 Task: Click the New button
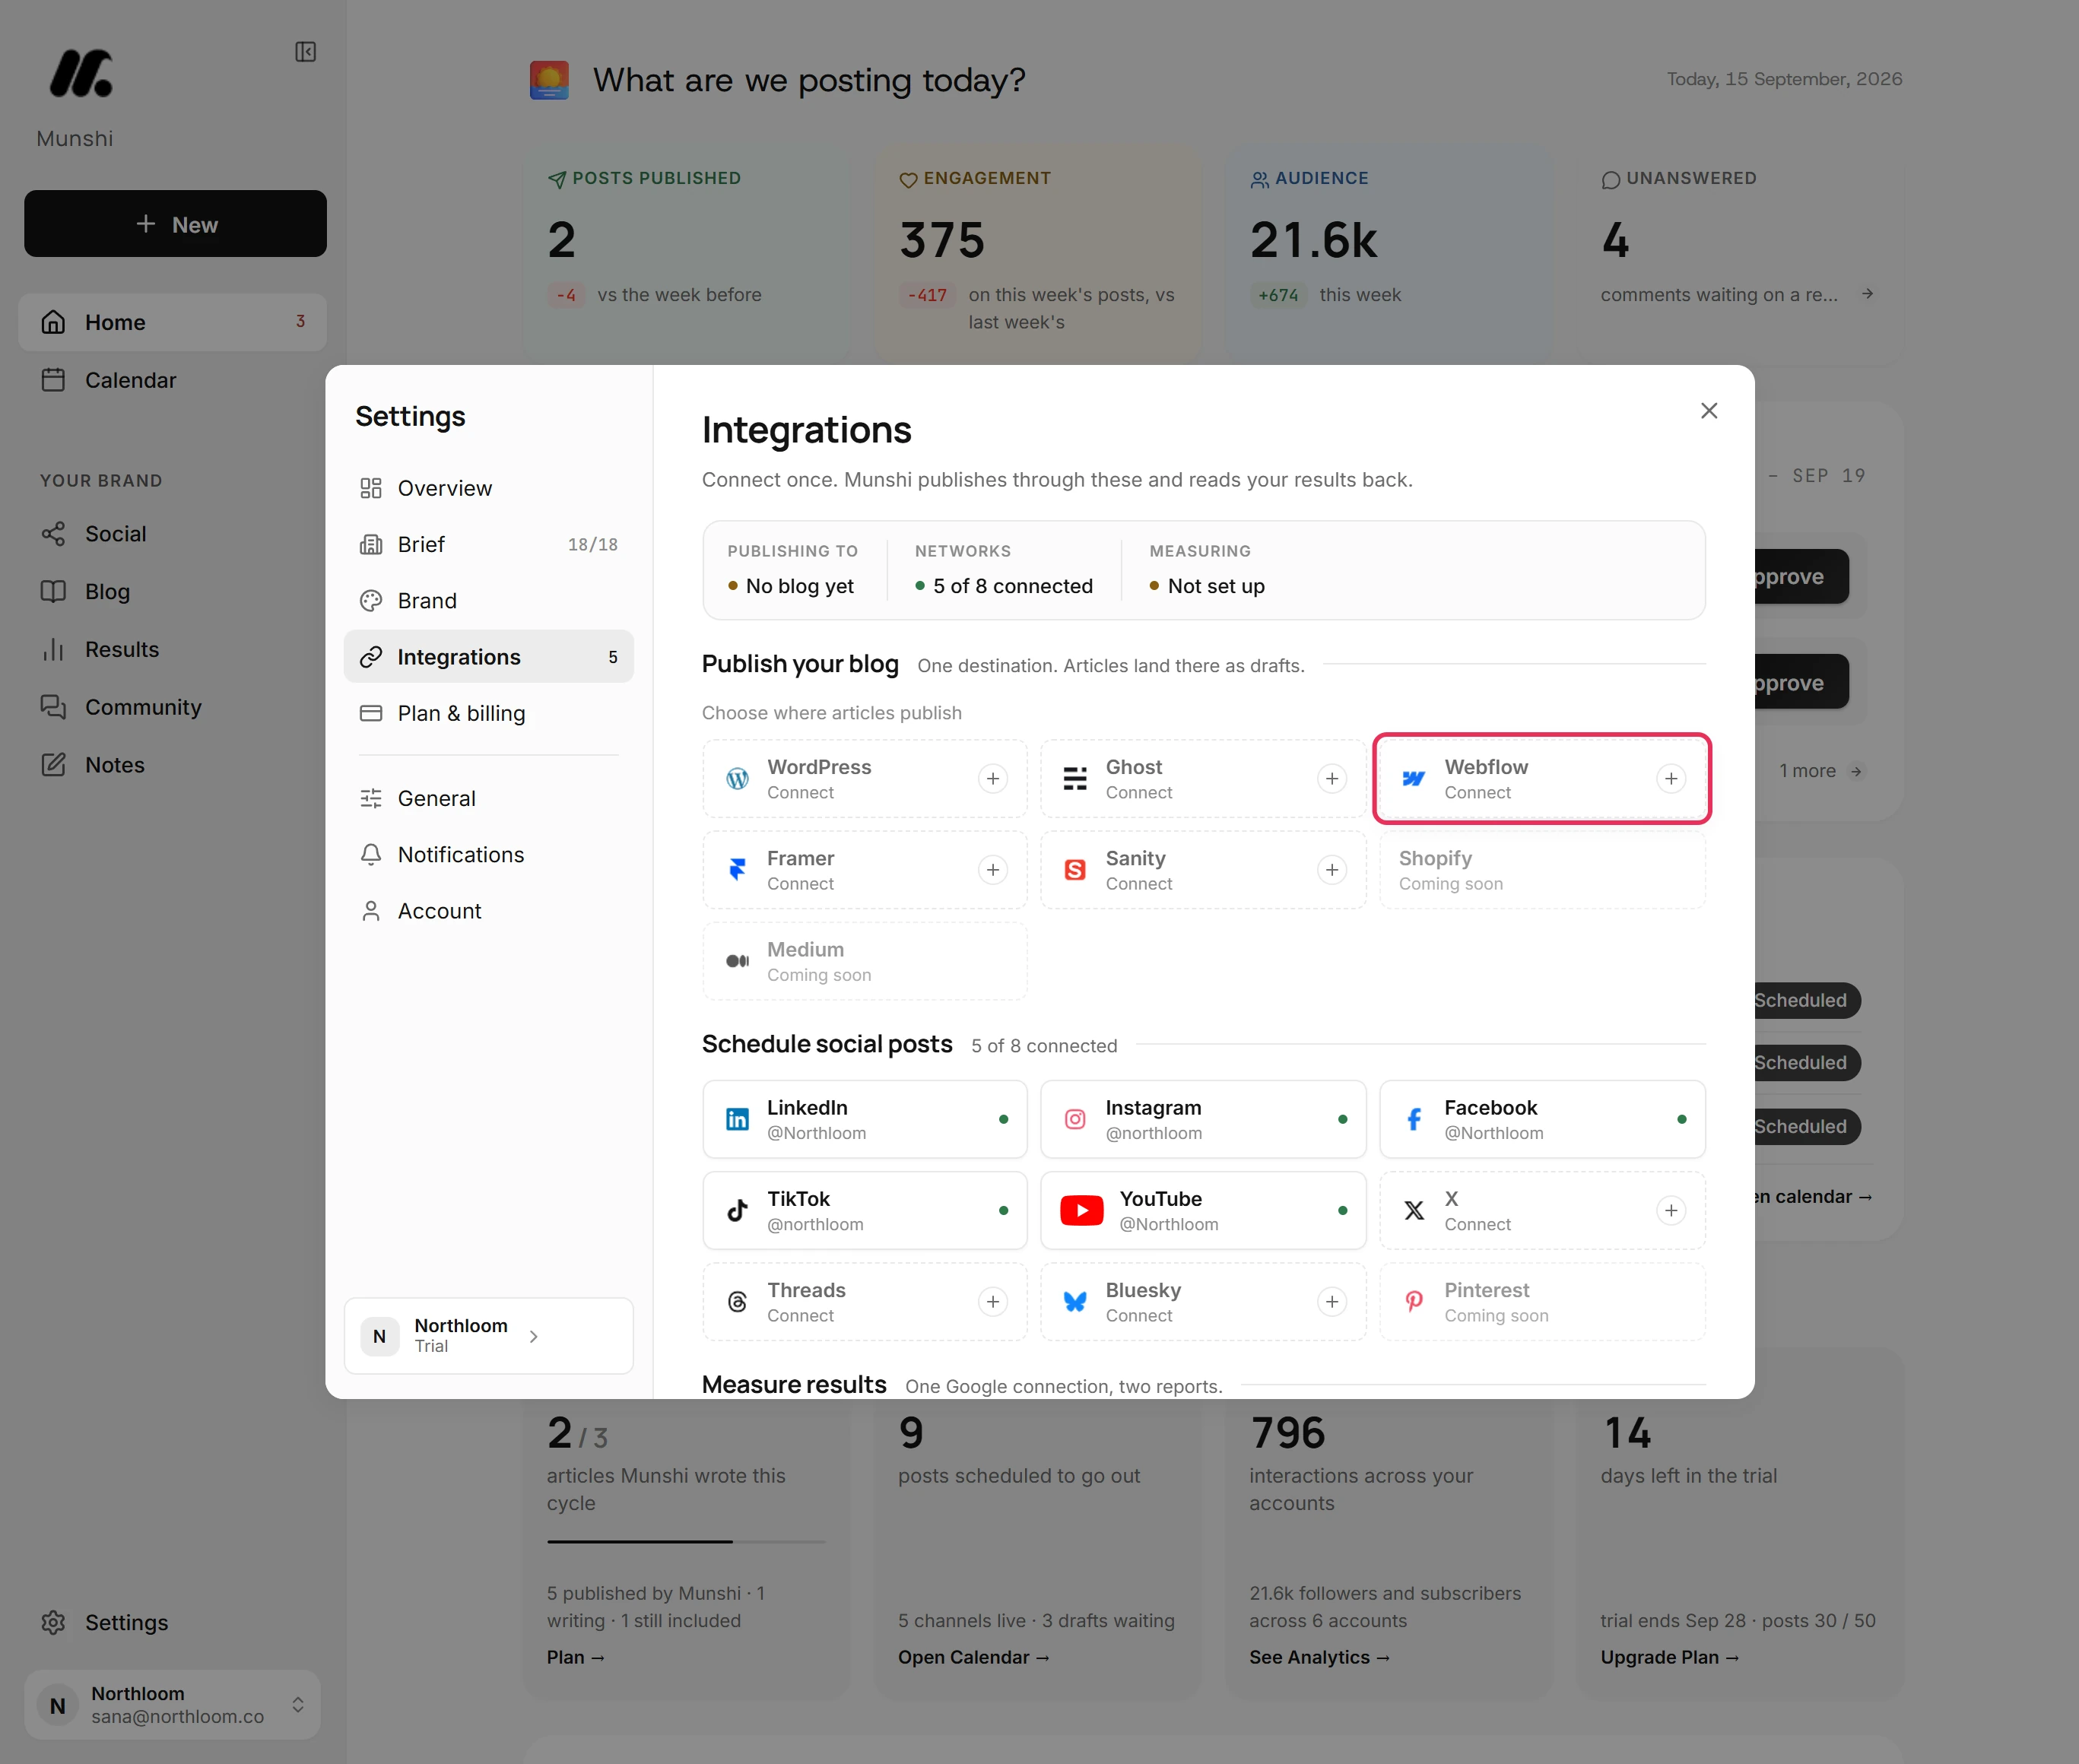pyautogui.click(x=175, y=224)
